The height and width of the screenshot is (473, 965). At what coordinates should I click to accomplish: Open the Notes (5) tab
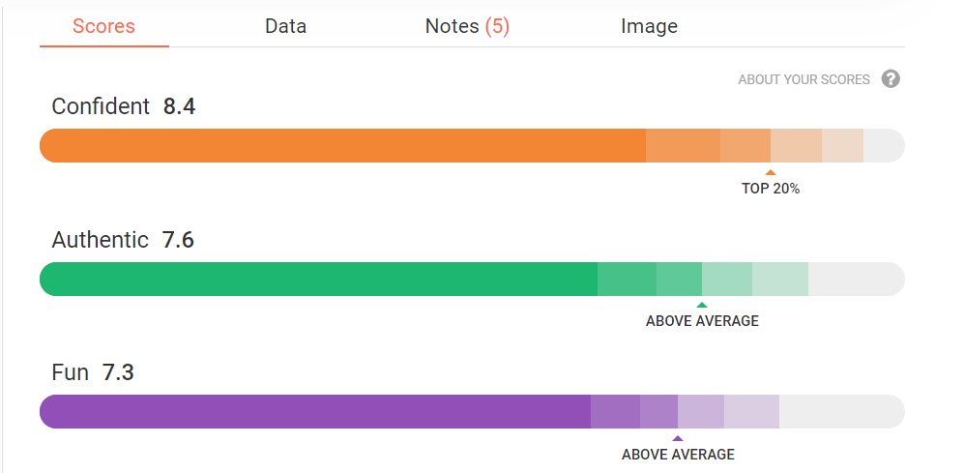point(467,26)
